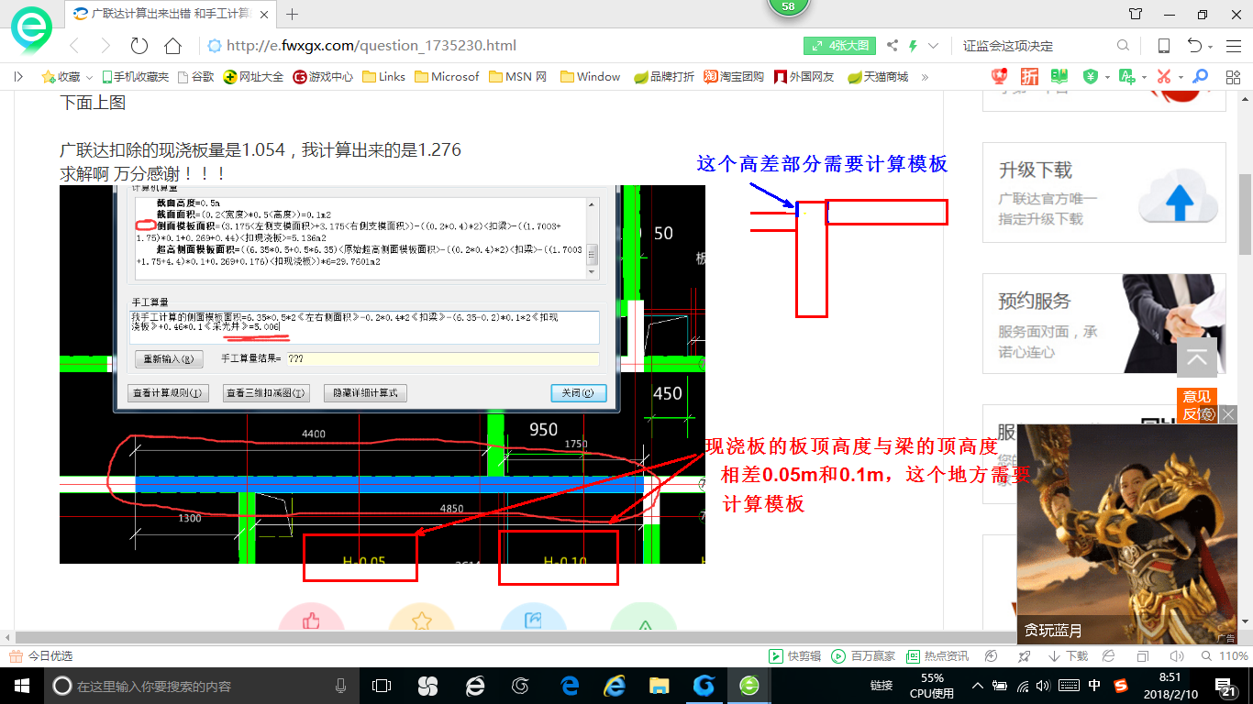
Task: Go back to the previous page
Action: [x=74, y=46]
